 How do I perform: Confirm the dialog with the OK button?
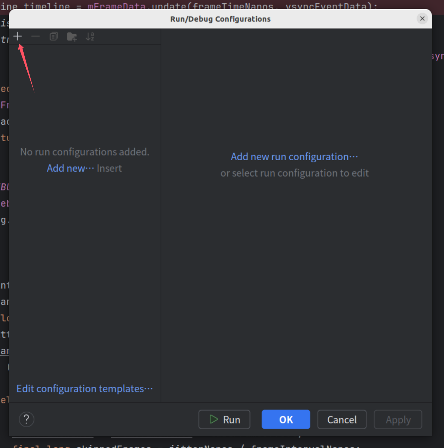(x=286, y=419)
